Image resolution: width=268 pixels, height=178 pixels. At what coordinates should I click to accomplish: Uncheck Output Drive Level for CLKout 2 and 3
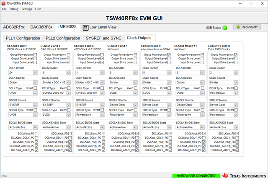pos(69,59)
